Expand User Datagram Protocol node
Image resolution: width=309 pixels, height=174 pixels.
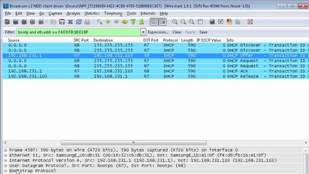[6, 166]
